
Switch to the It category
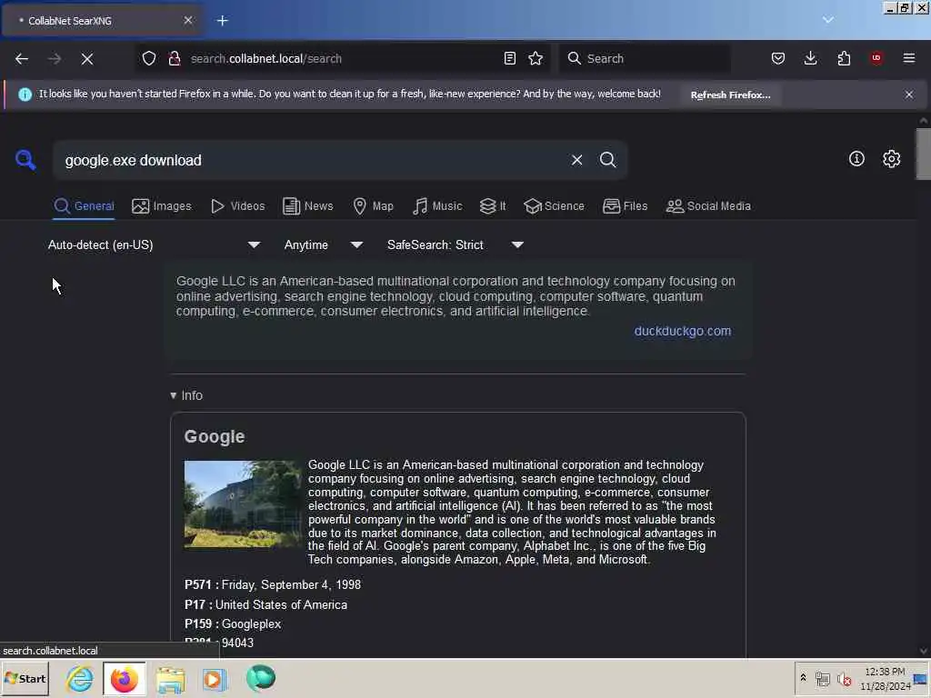(493, 206)
